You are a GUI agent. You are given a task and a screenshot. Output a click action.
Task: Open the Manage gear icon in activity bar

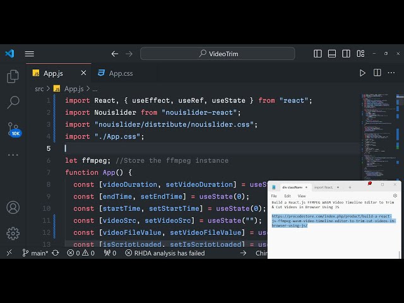click(13, 233)
